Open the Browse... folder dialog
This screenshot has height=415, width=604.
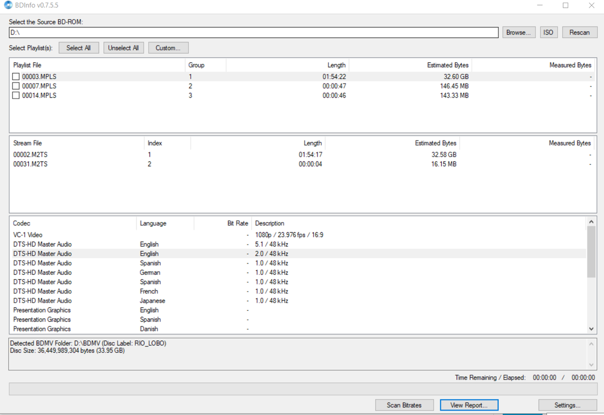click(518, 32)
